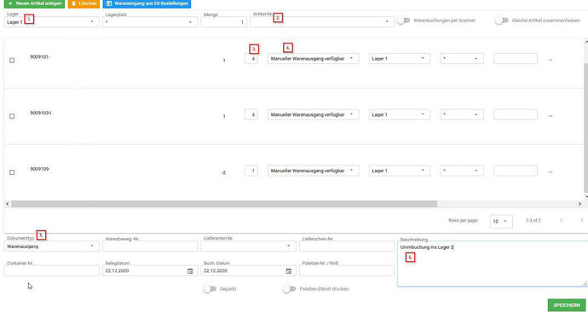The height and width of the screenshot is (313, 588).
Task: Go to next page of the table
Action: point(582,221)
